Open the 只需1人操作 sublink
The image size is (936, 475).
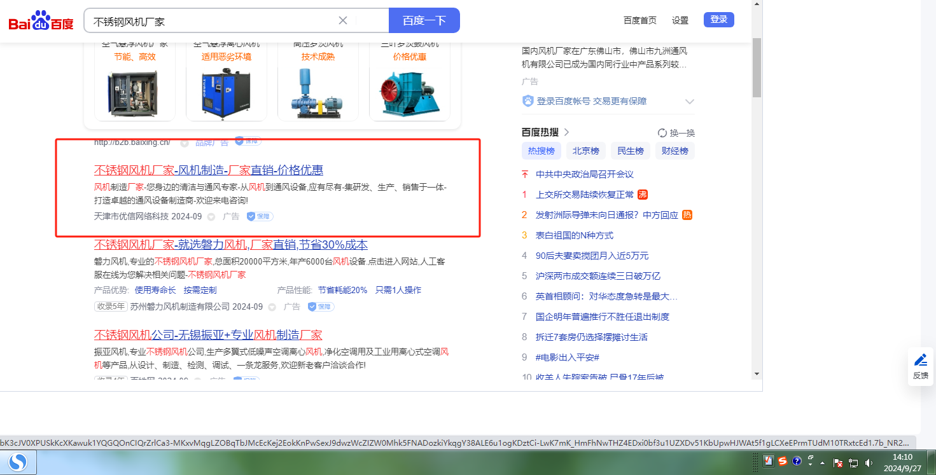tap(398, 290)
